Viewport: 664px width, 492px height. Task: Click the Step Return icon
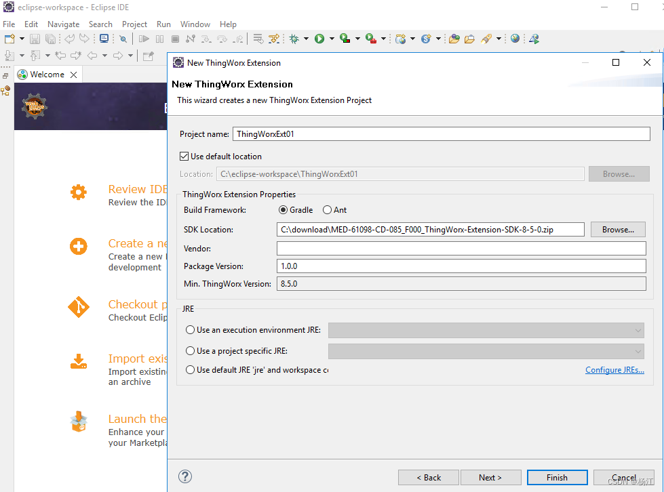(x=239, y=39)
